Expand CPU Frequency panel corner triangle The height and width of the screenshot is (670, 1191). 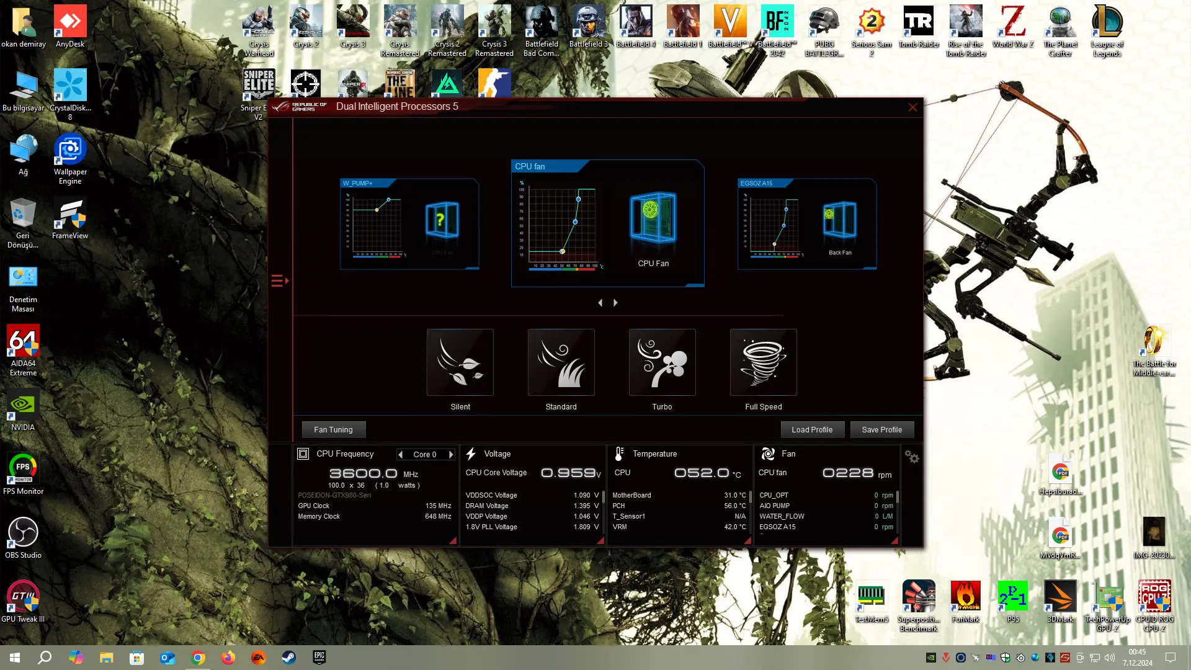[x=453, y=541]
